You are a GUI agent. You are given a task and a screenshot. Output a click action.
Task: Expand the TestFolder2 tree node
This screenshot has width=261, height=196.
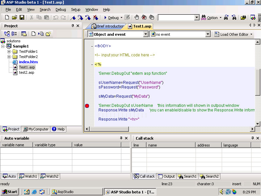click(9, 57)
